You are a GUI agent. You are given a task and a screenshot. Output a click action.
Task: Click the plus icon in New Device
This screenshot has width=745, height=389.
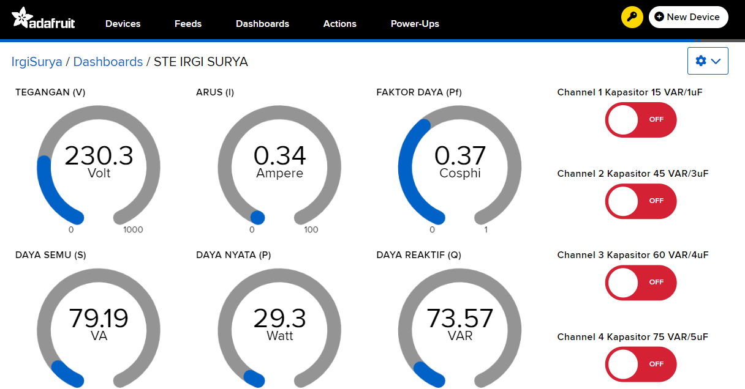click(659, 17)
